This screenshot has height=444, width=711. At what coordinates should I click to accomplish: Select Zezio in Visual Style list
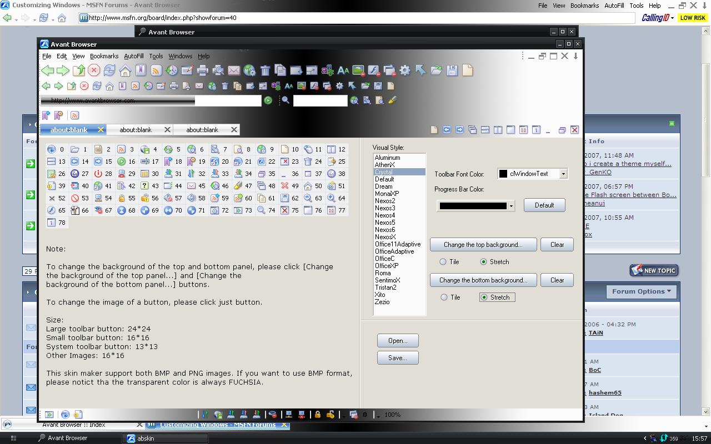[x=399, y=302]
